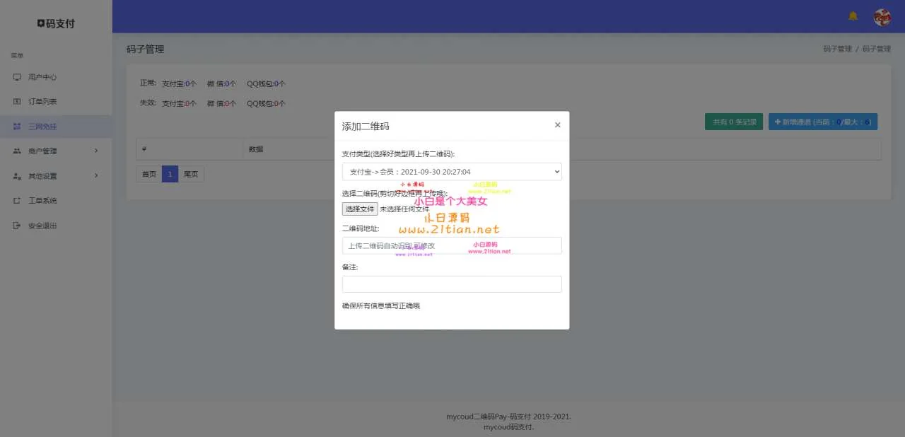Click the 共有 0 条记录 button
This screenshot has width=905, height=437.
(734, 122)
